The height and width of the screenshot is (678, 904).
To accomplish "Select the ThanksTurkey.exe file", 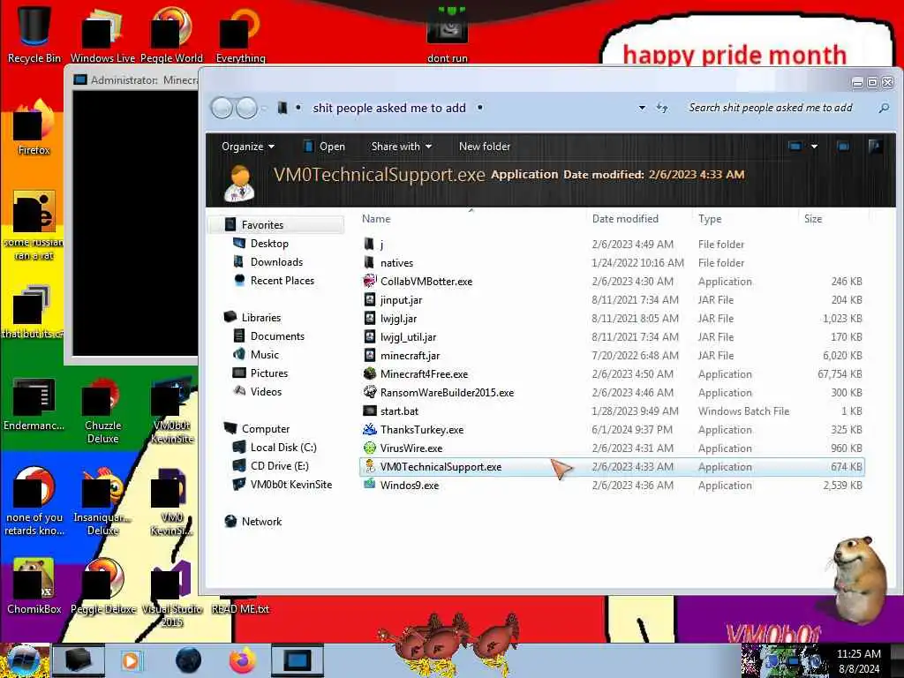I will 611,430.
